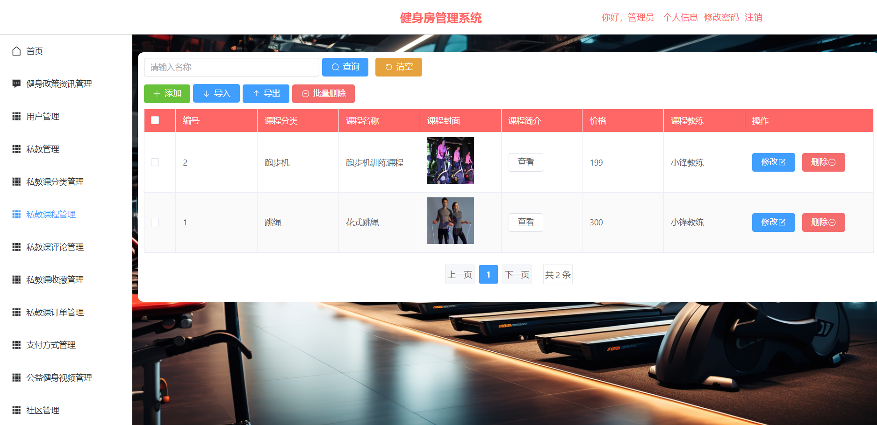Click the home icon beside 首页
The height and width of the screenshot is (425, 877).
(16, 51)
